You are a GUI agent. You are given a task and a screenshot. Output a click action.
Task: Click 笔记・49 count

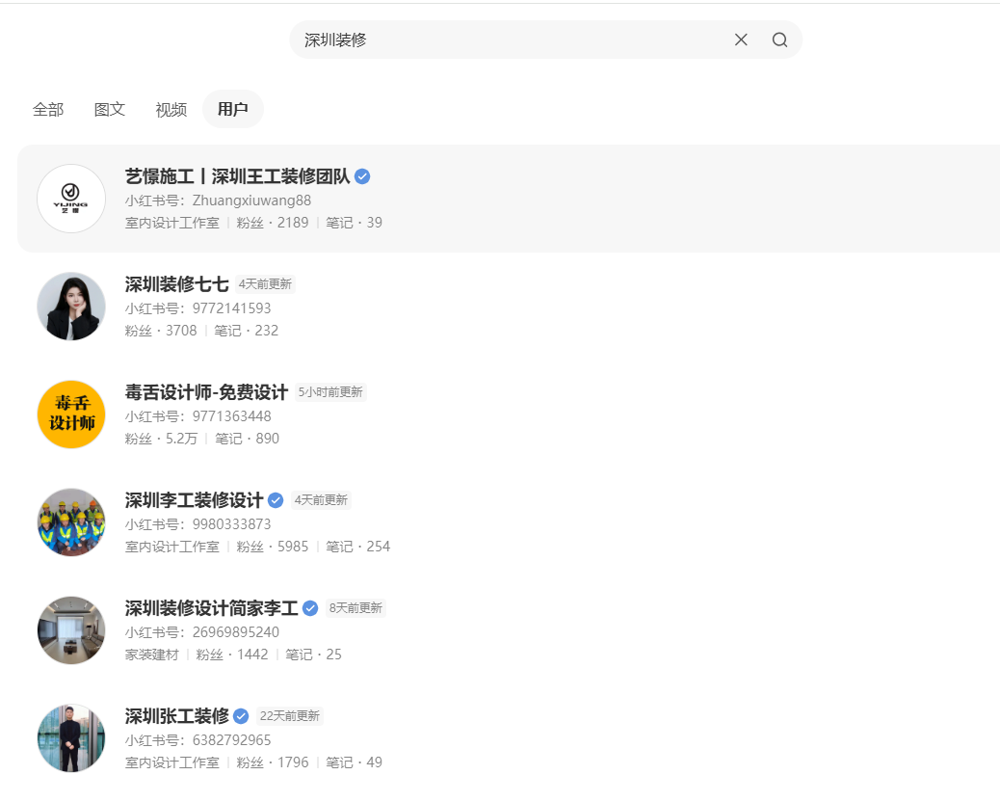click(354, 762)
